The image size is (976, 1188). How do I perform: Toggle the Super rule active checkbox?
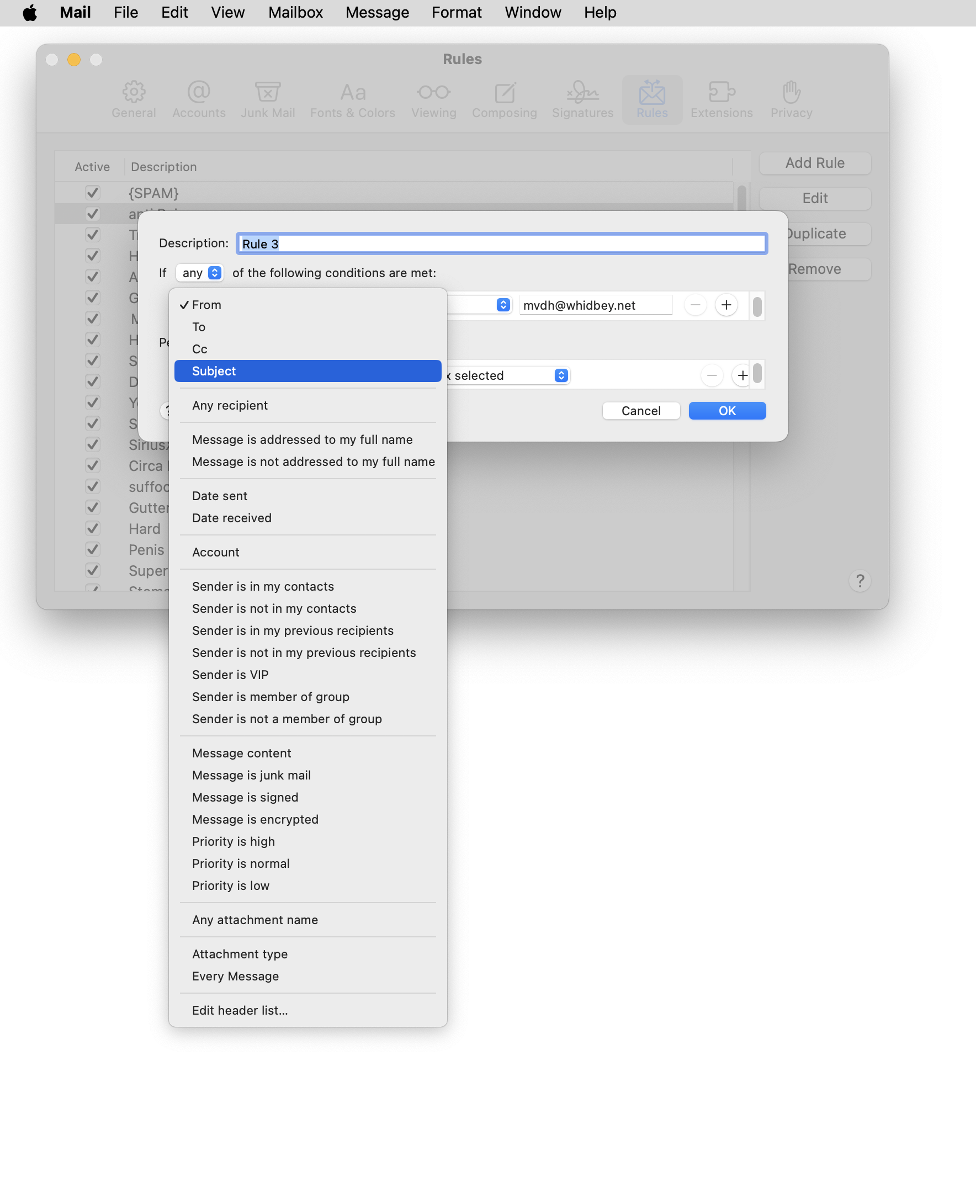[92, 570]
